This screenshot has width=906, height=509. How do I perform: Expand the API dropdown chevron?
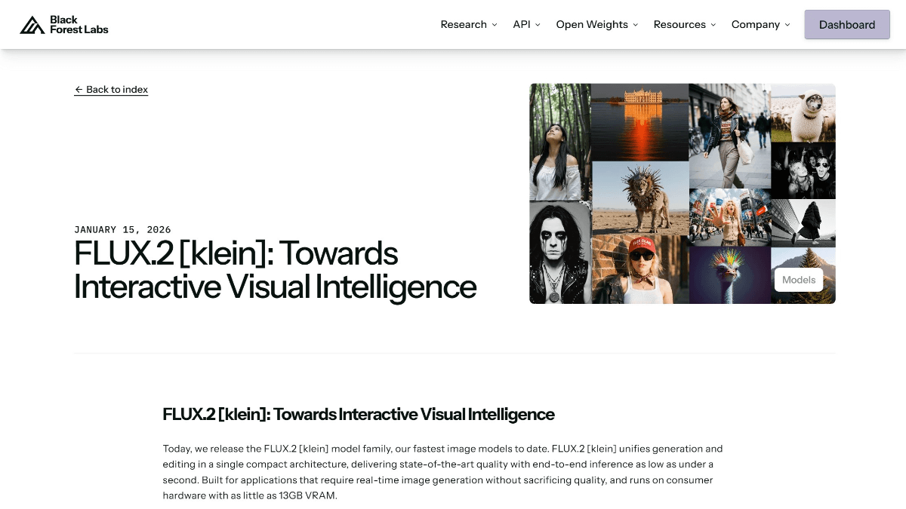(x=538, y=25)
